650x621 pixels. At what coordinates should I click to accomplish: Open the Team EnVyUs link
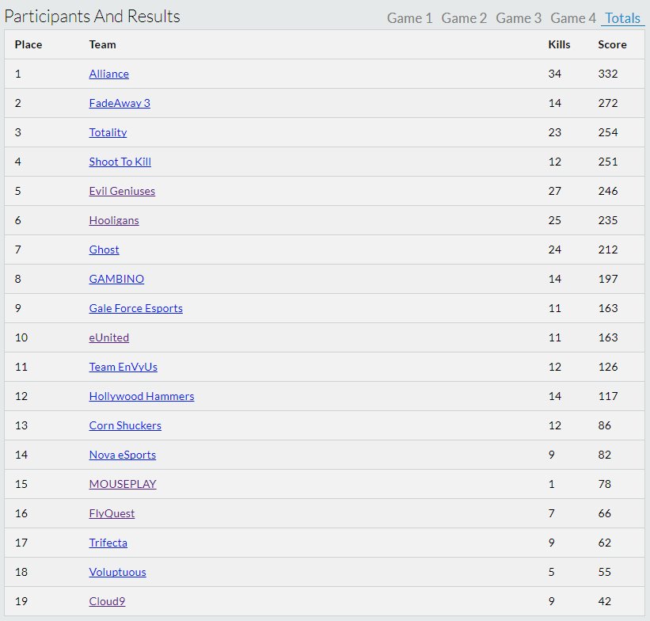[124, 367]
